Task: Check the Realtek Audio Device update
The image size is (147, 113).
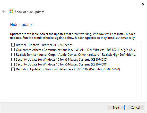Action: point(13,54)
